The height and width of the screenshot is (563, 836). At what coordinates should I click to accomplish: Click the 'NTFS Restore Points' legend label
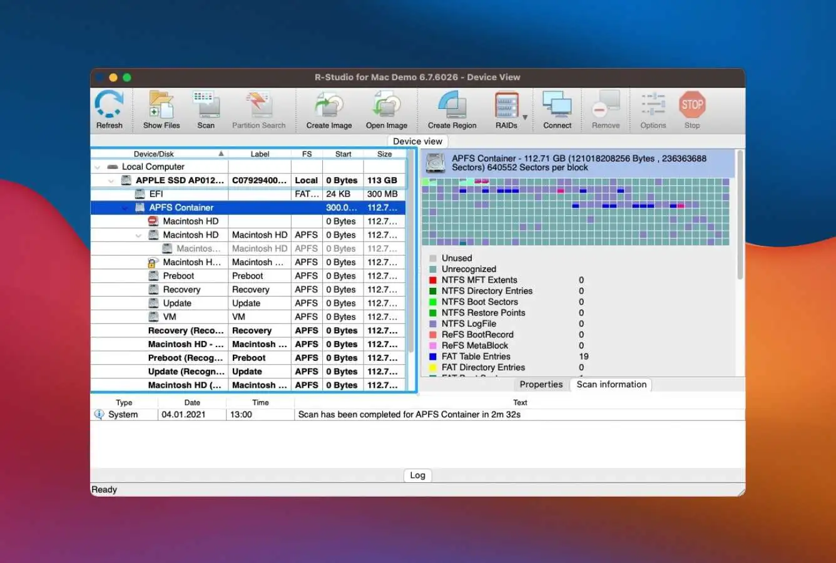pyautogui.click(x=483, y=313)
